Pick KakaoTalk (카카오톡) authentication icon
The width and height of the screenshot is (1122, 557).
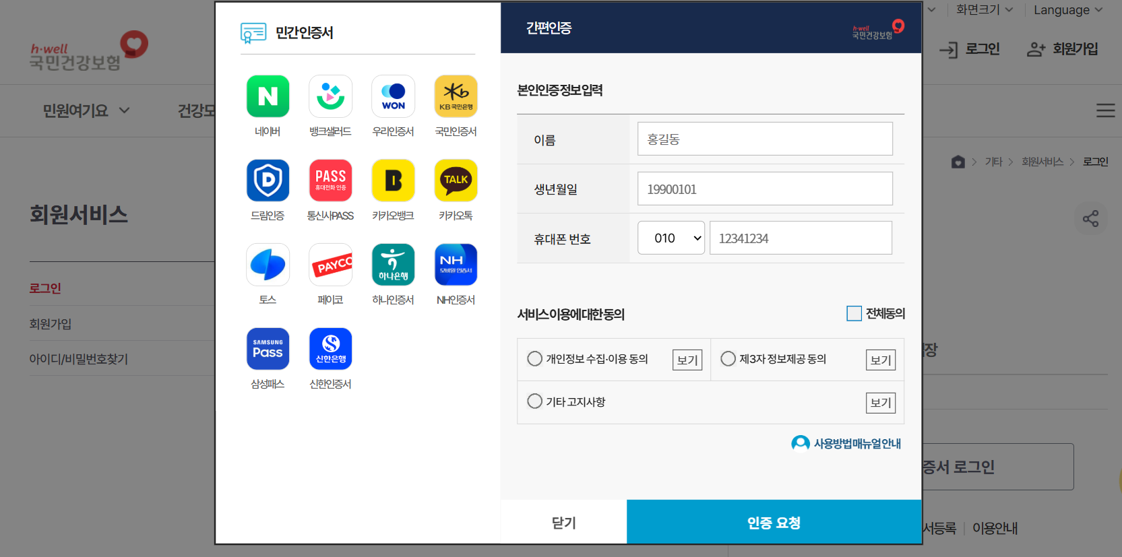456,181
